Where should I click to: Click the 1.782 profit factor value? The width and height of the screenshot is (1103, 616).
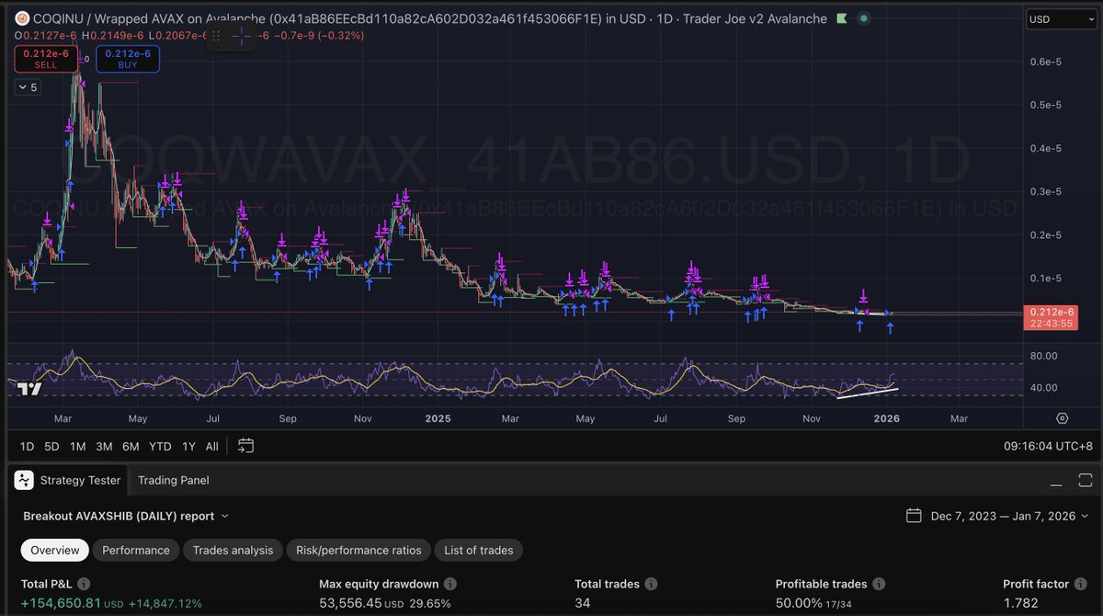point(1020,603)
